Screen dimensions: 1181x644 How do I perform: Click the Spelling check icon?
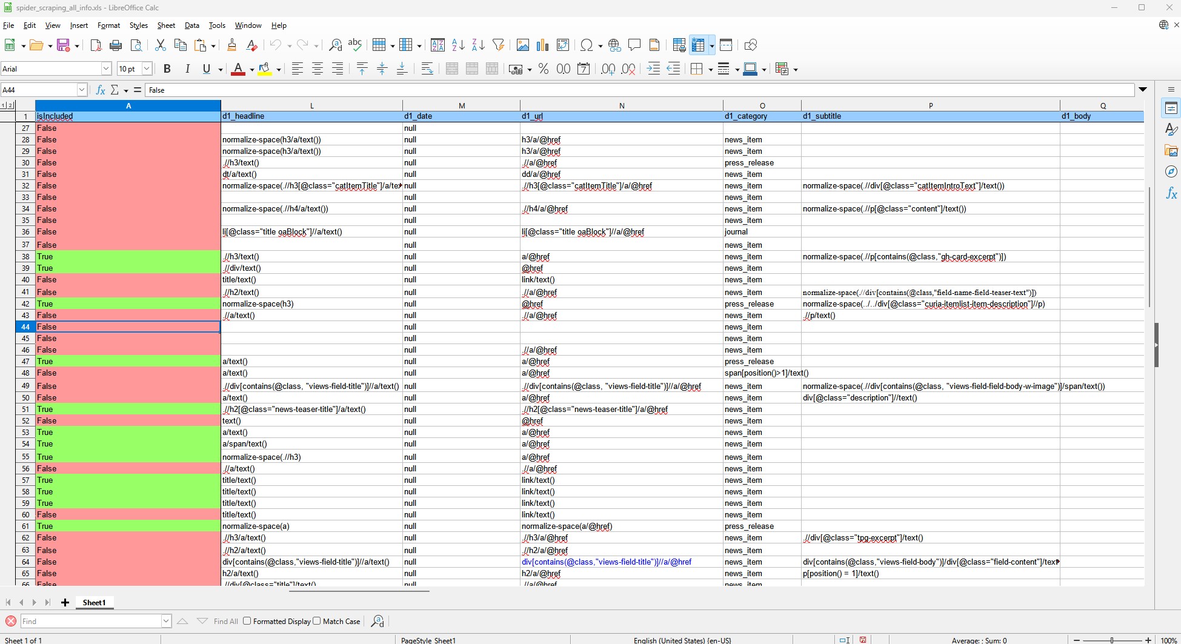tap(355, 45)
